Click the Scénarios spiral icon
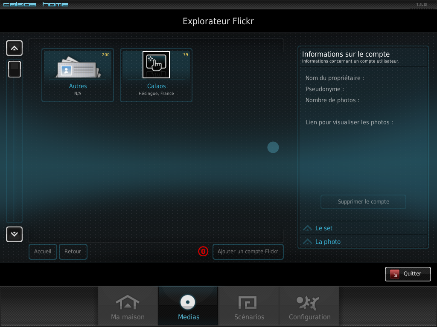The height and width of the screenshot is (327, 437). pyautogui.click(x=248, y=303)
